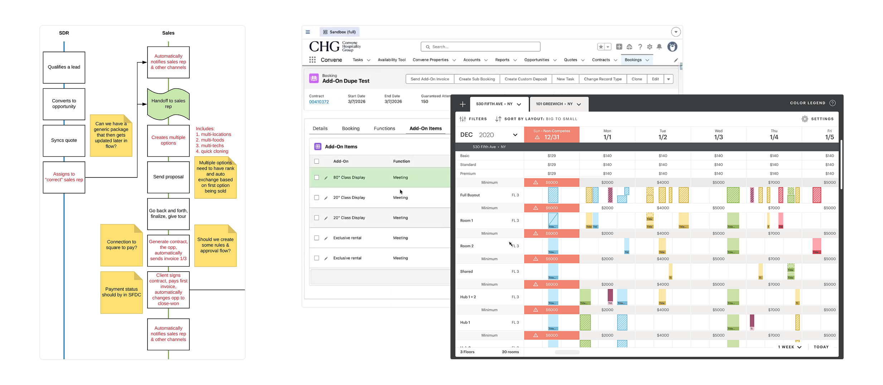Expand the 530 Fifth Ave tab chevron

[519, 104]
